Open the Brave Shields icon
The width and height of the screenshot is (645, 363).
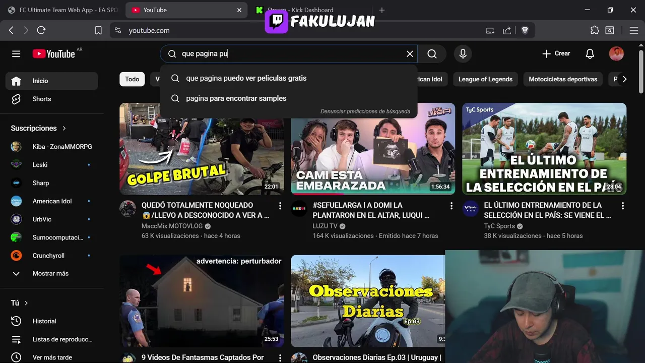525,30
